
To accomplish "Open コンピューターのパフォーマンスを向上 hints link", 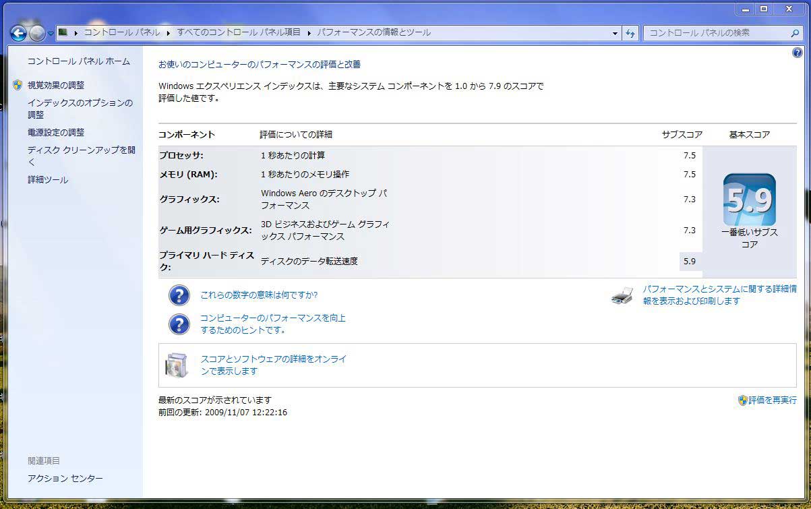I will [x=273, y=324].
